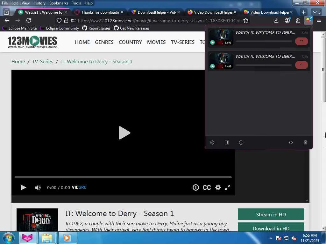Enter fullscreen in video player
The height and width of the screenshot is (244, 326).
(x=228, y=187)
